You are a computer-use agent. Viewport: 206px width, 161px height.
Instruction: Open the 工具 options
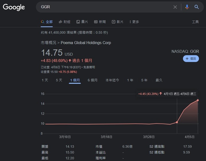point(195,22)
